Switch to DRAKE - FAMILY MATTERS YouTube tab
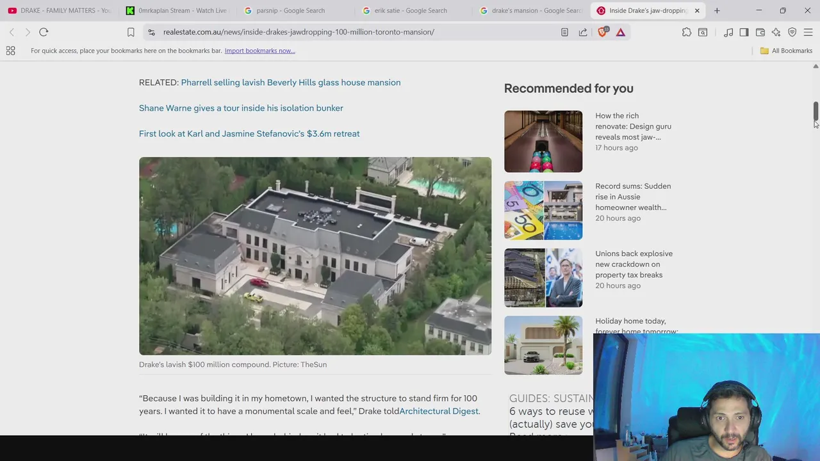The image size is (820, 461). point(59,10)
